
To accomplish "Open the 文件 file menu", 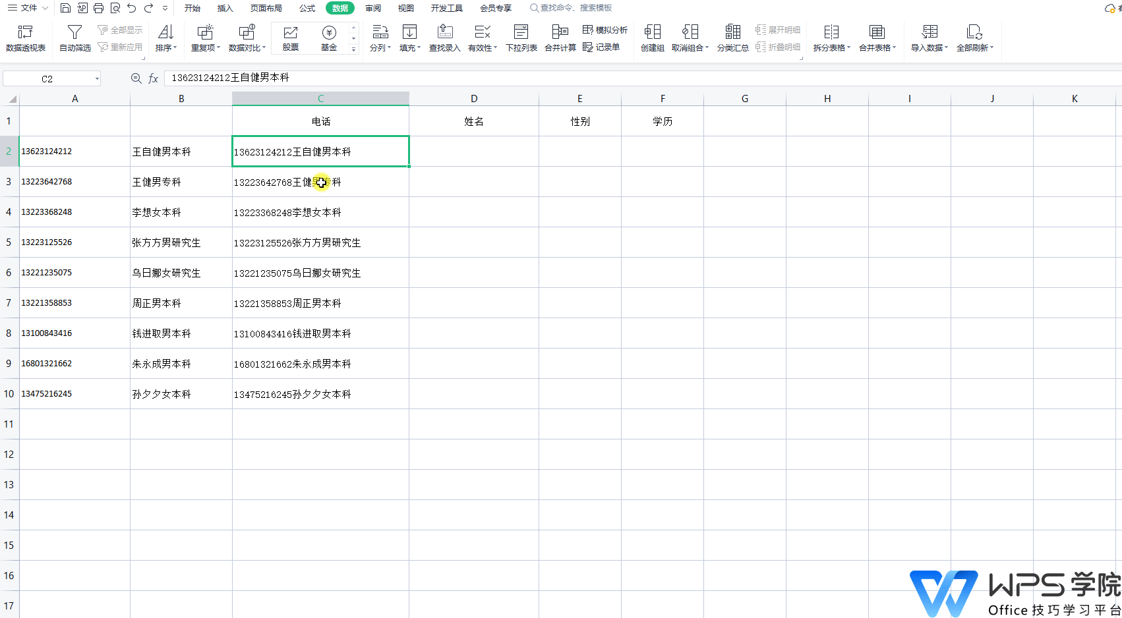I will click(28, 8).
